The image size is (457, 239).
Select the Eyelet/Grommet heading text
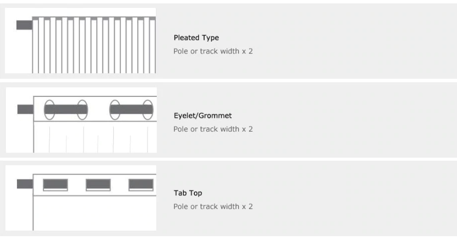(202, 116)
